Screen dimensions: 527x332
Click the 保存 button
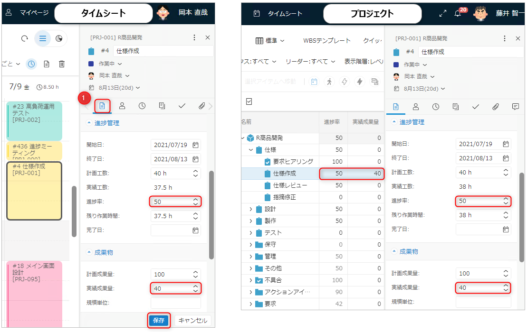(x=159, y=321)
